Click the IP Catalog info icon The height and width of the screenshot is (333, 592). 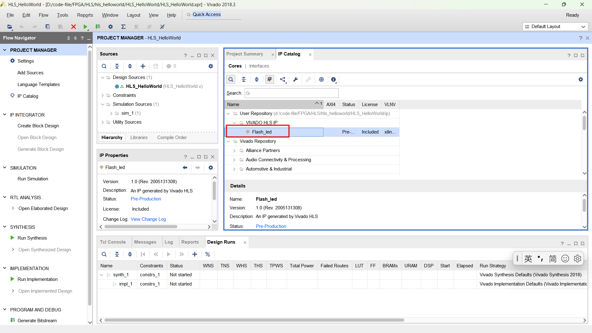coord(334,80)
